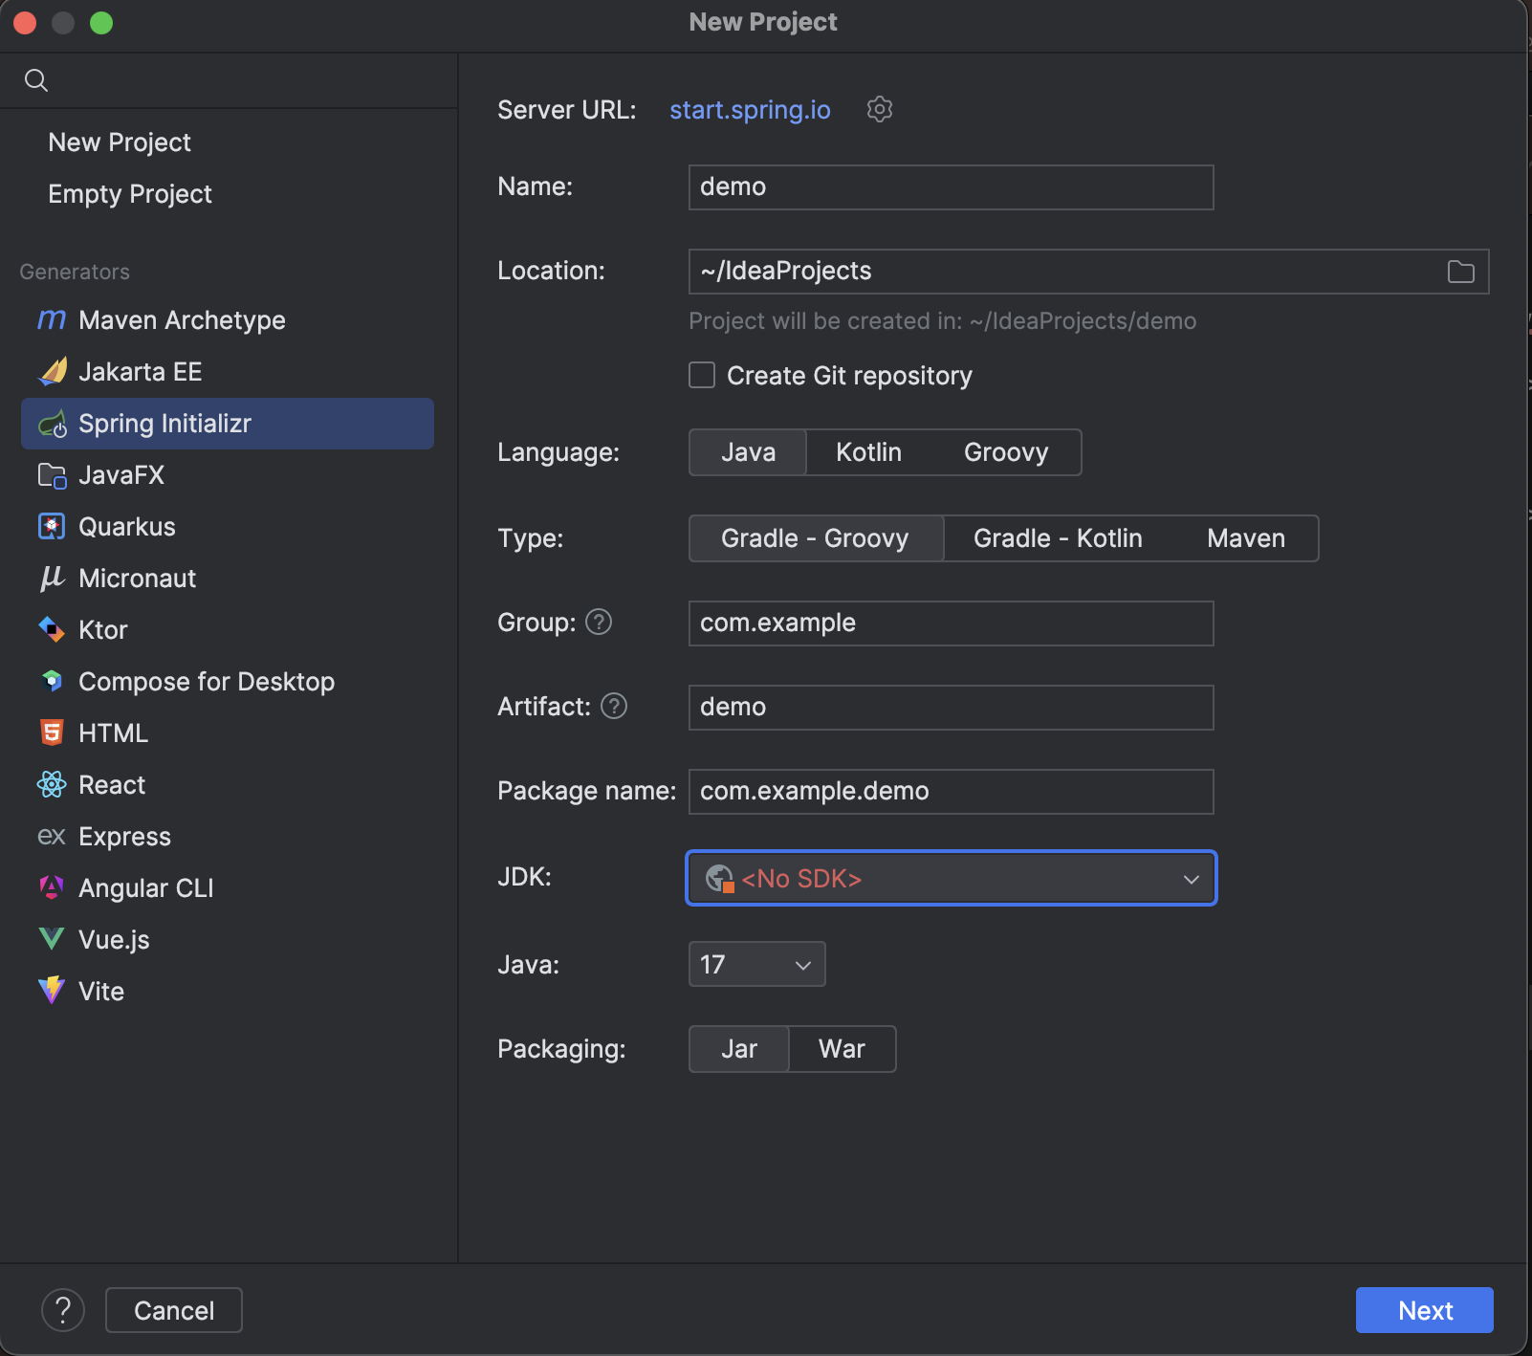Select Micronaut generator label
The image size is (1532, 1356).
tap(137, 579)
